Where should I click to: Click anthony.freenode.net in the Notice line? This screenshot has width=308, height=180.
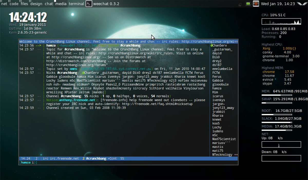point(77,100)
